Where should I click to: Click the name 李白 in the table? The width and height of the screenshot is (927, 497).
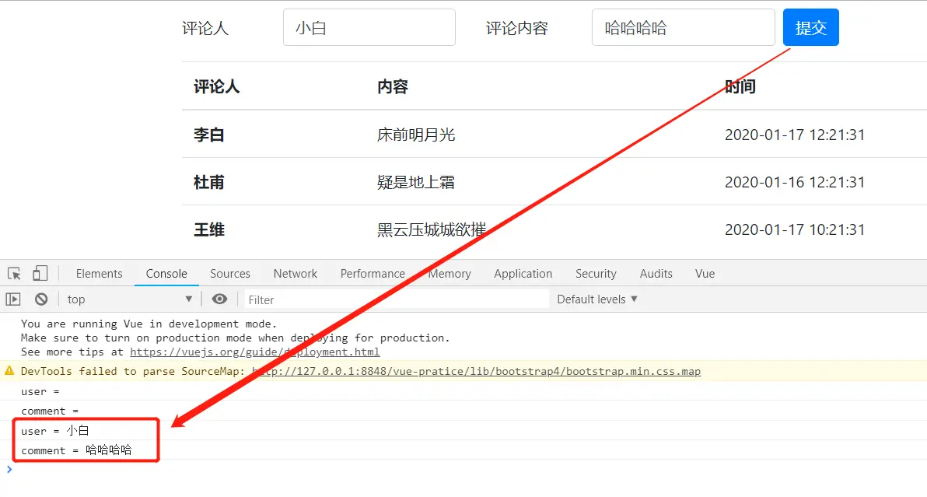[x=208, y=135]
